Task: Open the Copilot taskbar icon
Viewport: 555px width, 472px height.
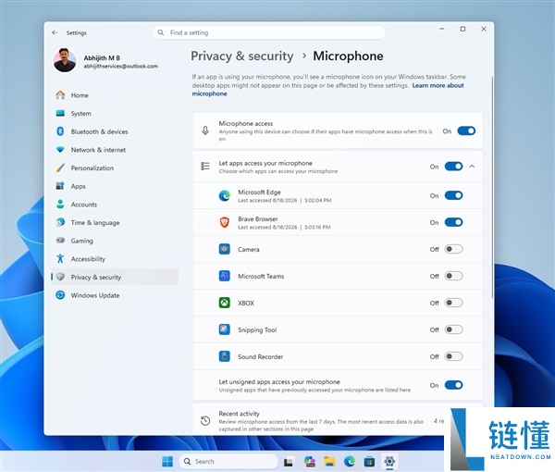Action: pos(310,462)
